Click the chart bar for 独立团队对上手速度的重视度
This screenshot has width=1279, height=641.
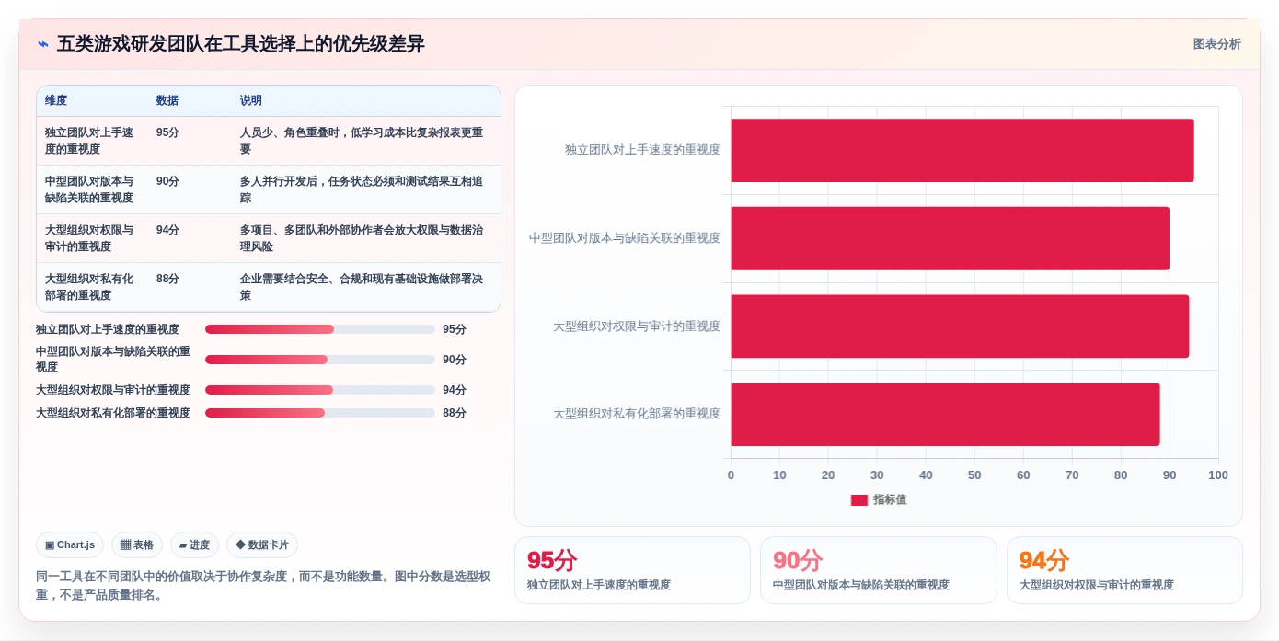pyautogui.click(x=962, y=150)
